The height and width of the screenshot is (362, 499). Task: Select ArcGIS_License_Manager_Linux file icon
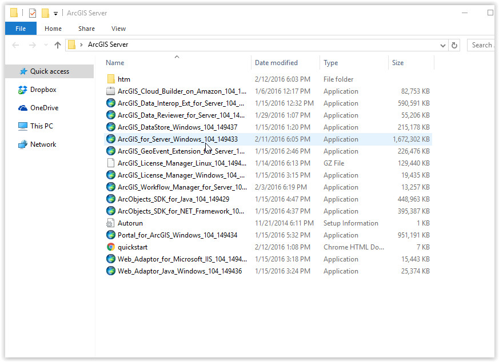111,163
